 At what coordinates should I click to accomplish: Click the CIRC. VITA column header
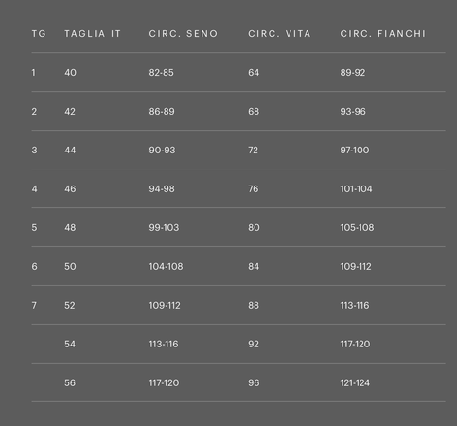279,34
